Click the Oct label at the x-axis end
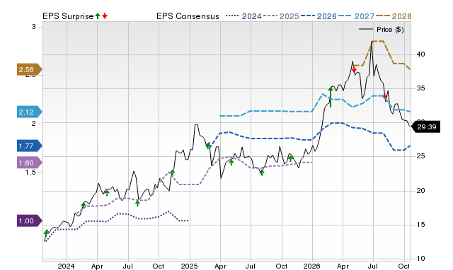This screenshot has height=270, width=453. [x=404, y=266]
